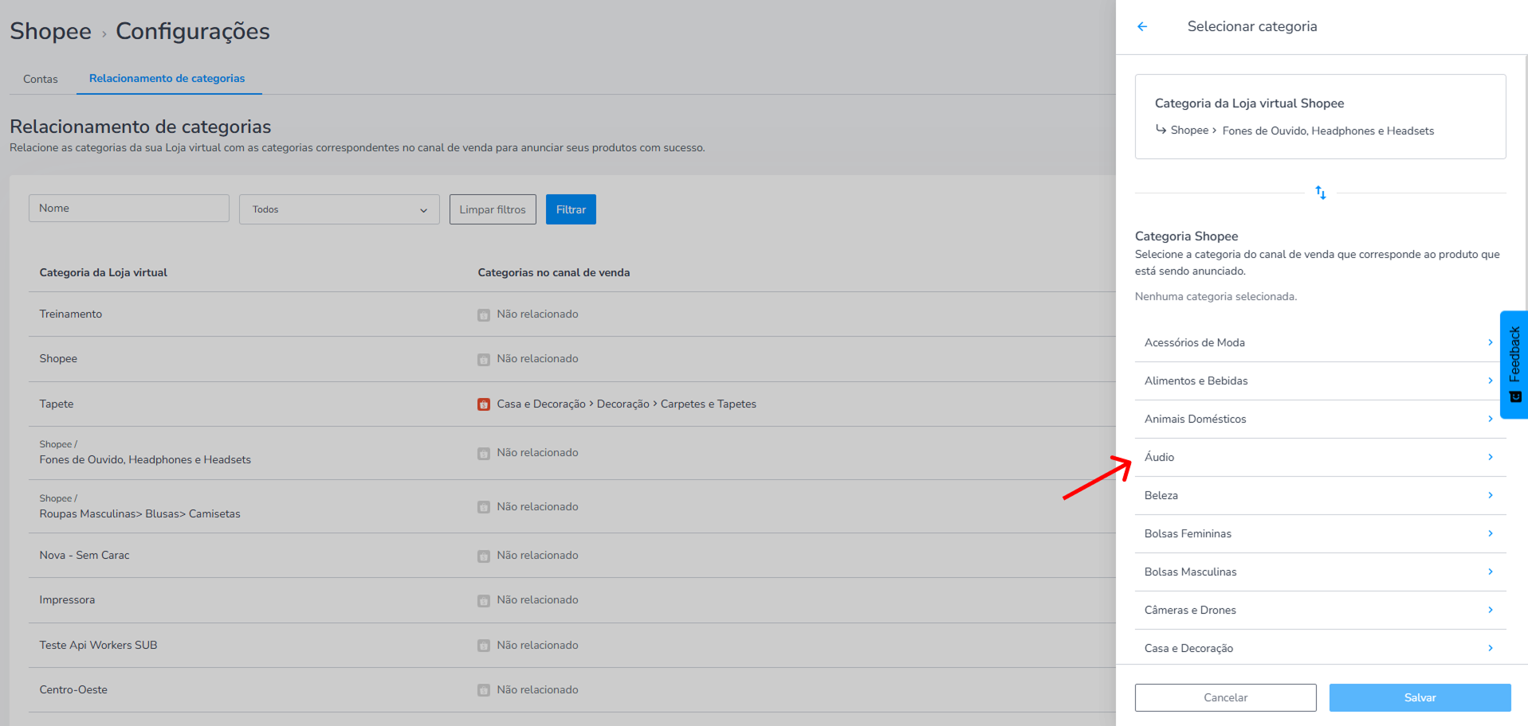Click the Shopee breadcrumb in the page title

point(50,31)
